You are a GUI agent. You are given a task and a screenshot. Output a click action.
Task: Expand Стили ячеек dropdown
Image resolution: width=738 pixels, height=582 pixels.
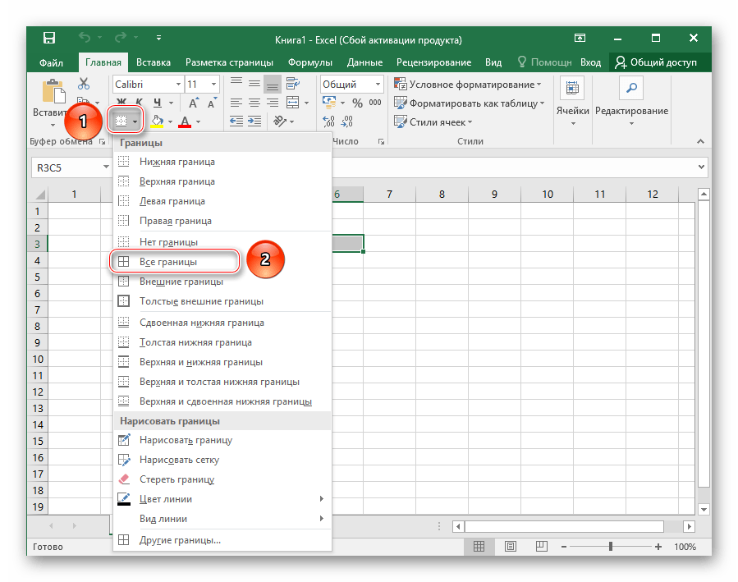pyautogui.click(x=470, y=122)
